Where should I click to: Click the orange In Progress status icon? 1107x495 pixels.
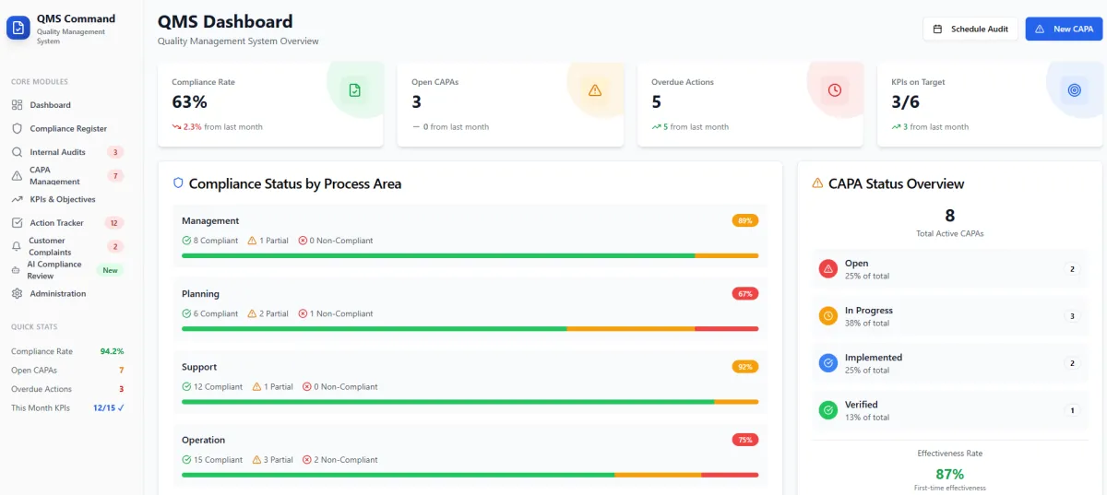828,316
